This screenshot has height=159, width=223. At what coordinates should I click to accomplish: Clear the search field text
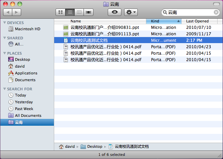click(x=216, y=12)
